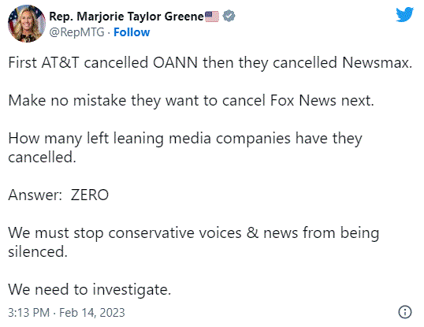Screen dimensions: 424x327
Task: Open the tweet info circle icon
Action: (x=405, y=312)
